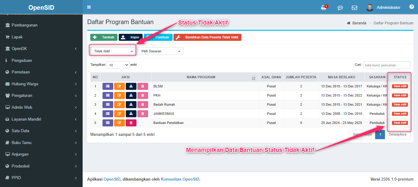Open the envelope inbox icon in header
The height and width of the screenshot is (187, 418).
(x=354, y=8)
